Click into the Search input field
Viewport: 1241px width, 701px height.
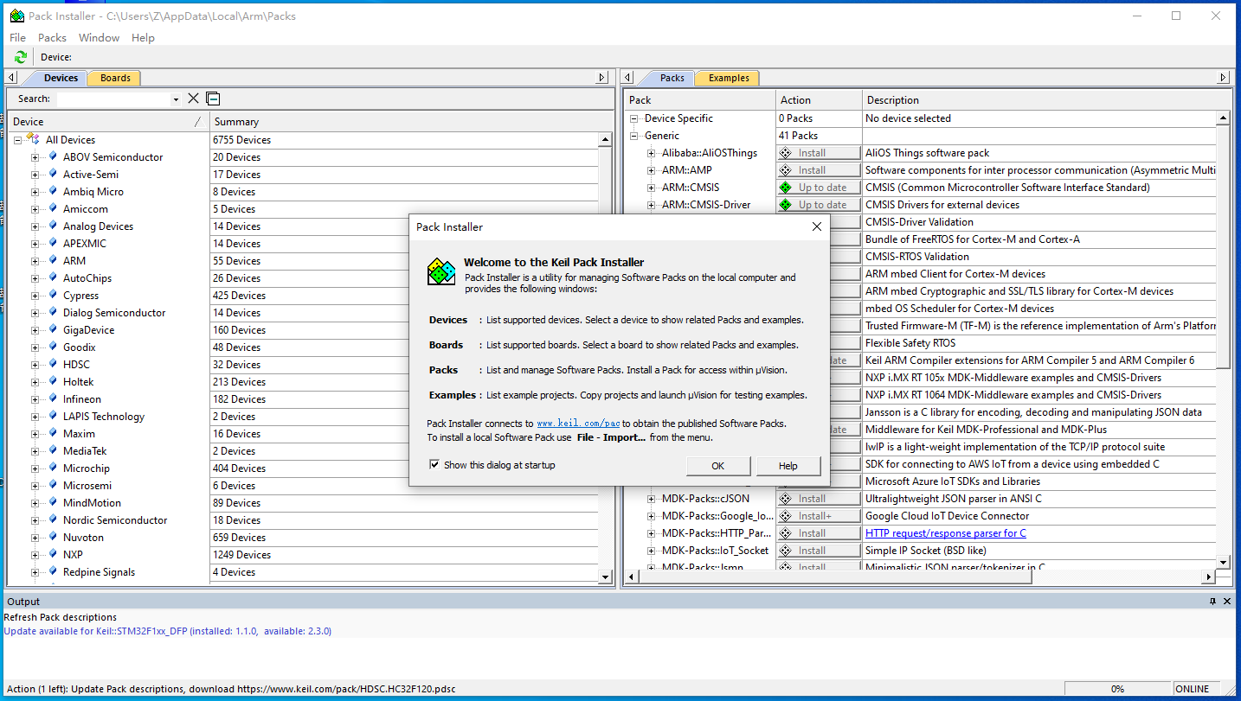(x=114, y=99)
